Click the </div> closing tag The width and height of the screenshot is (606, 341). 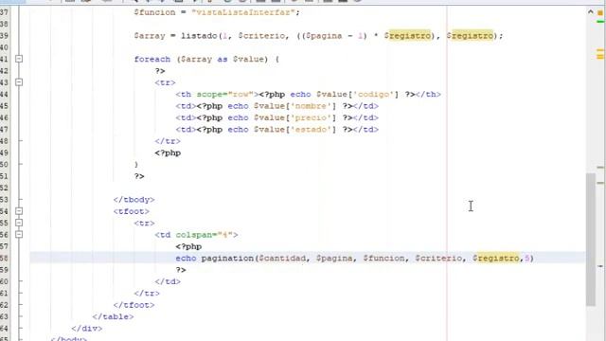click(x=86, y=329)
